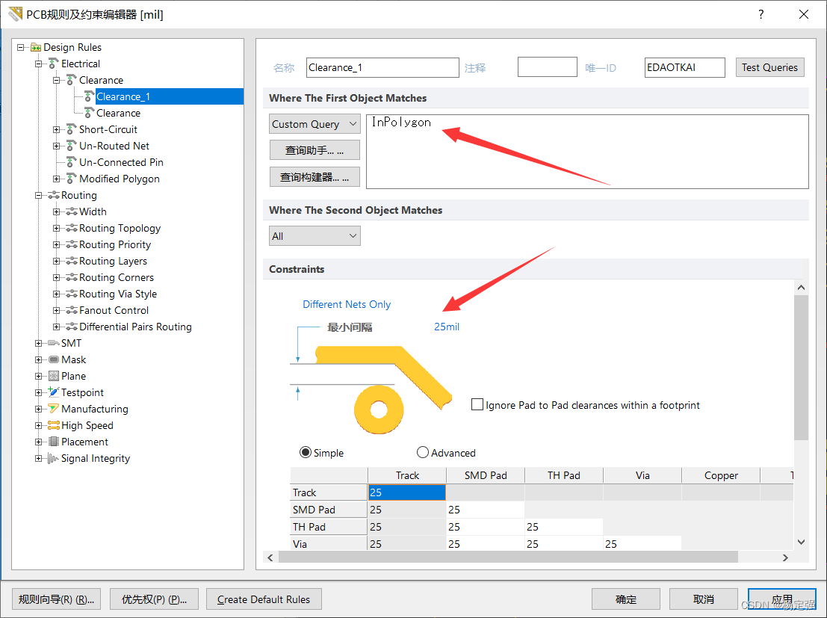
Task: Click the SMT category icon in tree
Action: (x=54, y=343)
